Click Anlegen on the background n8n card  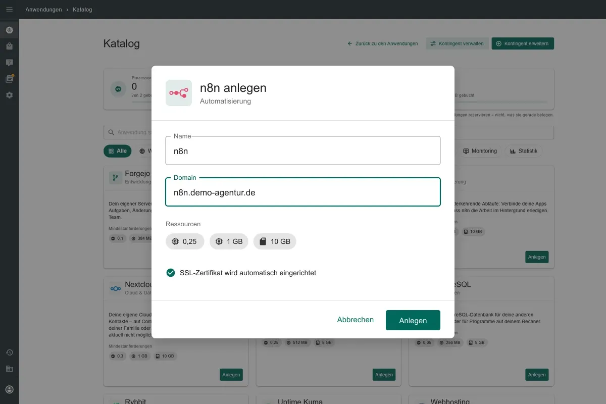(x=537, y=257)
